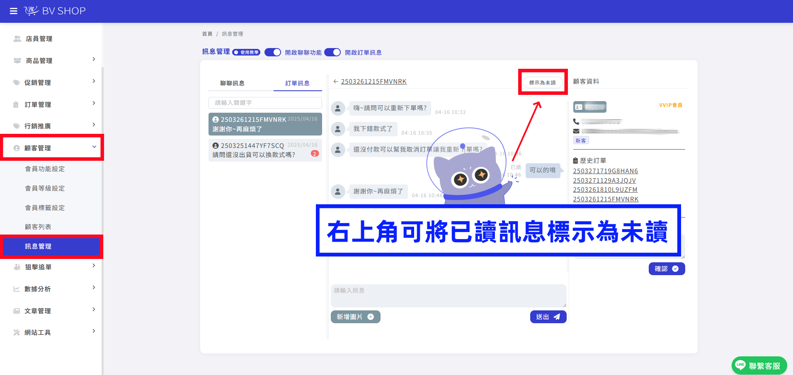The width and height of the screenshot is (793, 375).
Task: Click the 首頁 breadcrumb link
Action: pyautogui.click(x=207, y=34)
